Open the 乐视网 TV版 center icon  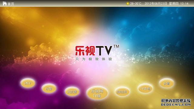tap(97, 93)
